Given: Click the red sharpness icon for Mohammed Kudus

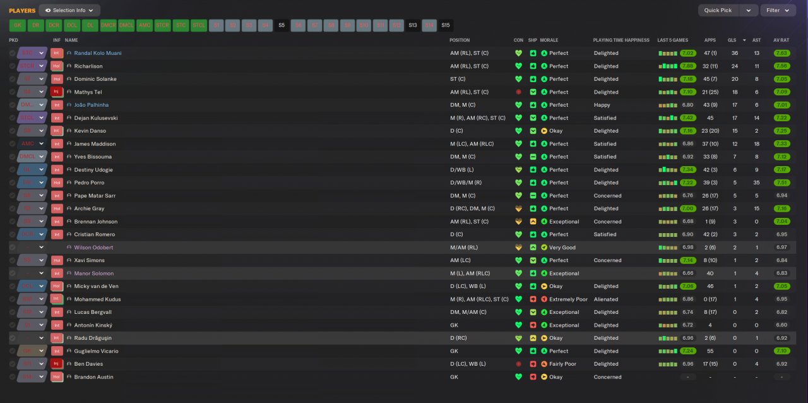Looking at the screenshot, I should [x=533, y=299].
